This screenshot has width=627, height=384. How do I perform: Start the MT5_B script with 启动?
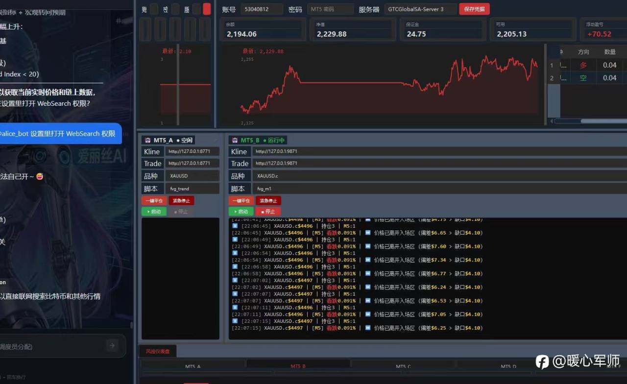coord(241,212)
